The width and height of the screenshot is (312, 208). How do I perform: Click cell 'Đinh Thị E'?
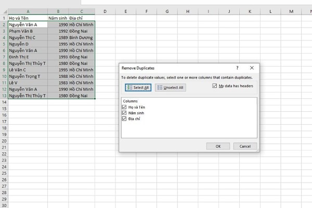pos(28,57)
